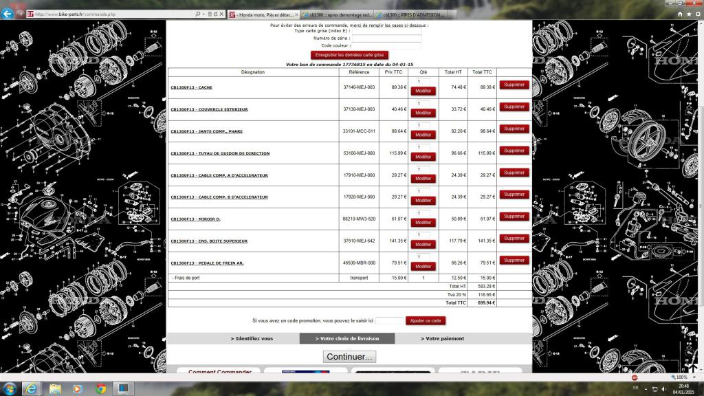Click Modifier for the CACHE row
Viewport: 704px width, 396px height.
(x=423, y=91)
